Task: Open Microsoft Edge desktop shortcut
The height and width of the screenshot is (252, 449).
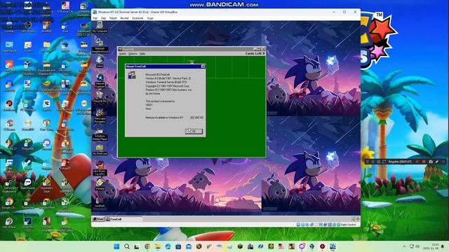Action: (65, 68)
